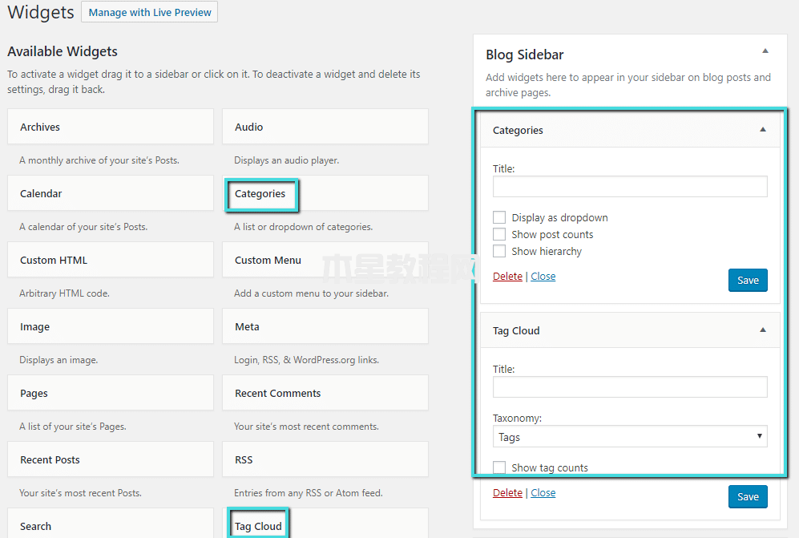Click 'Your site's most recent comments.' text

click(306, 427)
